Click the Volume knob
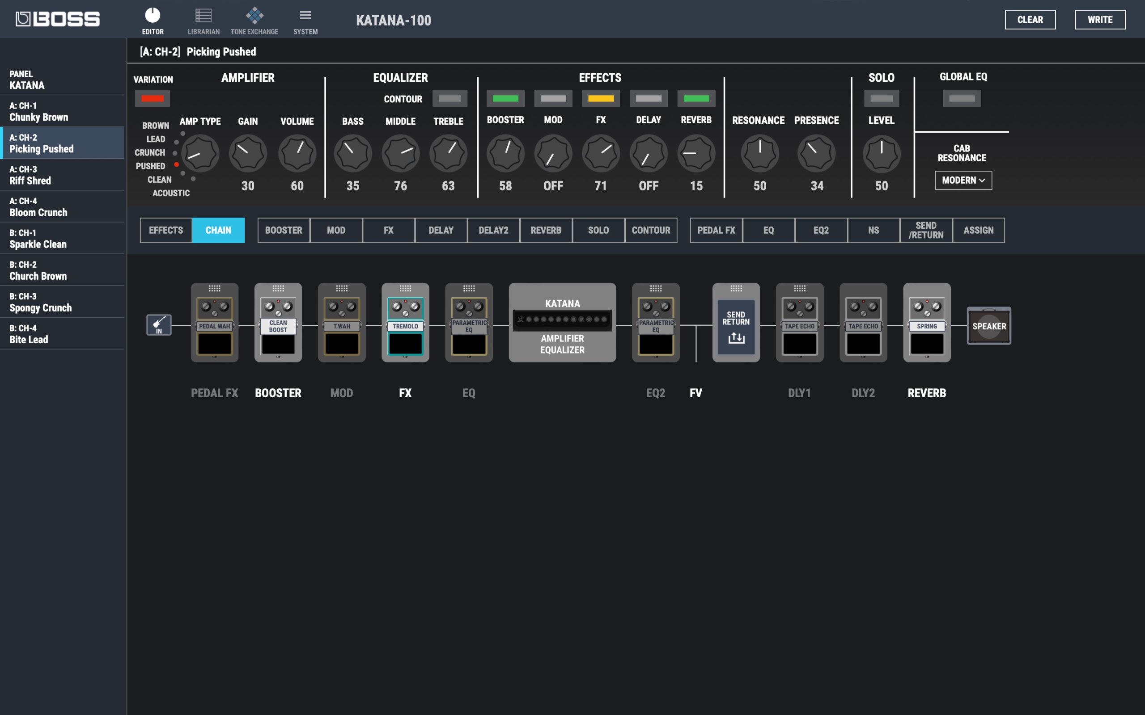The width and height of the screenshot is (1145, 715). 297,153
